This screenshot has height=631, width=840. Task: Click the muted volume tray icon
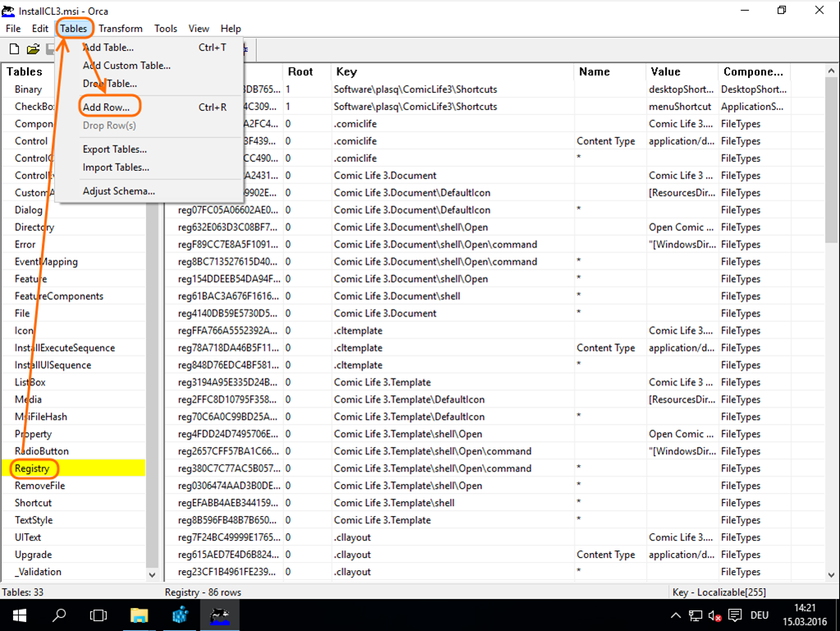click(715, 615)
